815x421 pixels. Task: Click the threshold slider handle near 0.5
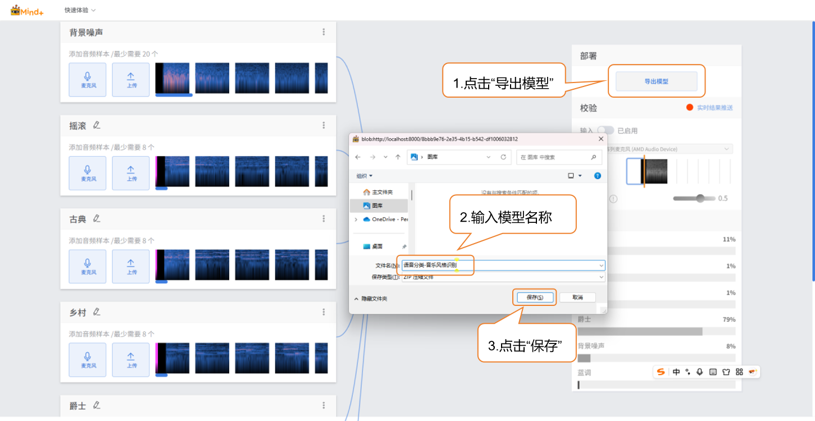pyautogui.click(x=700, y=198)
